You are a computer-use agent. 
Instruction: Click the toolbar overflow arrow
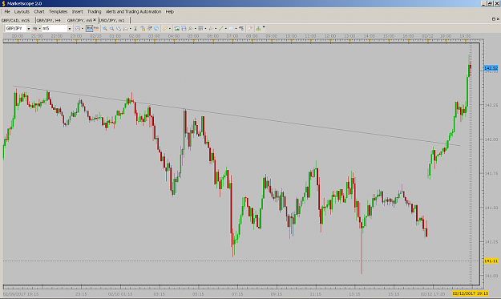coord(264,27)
